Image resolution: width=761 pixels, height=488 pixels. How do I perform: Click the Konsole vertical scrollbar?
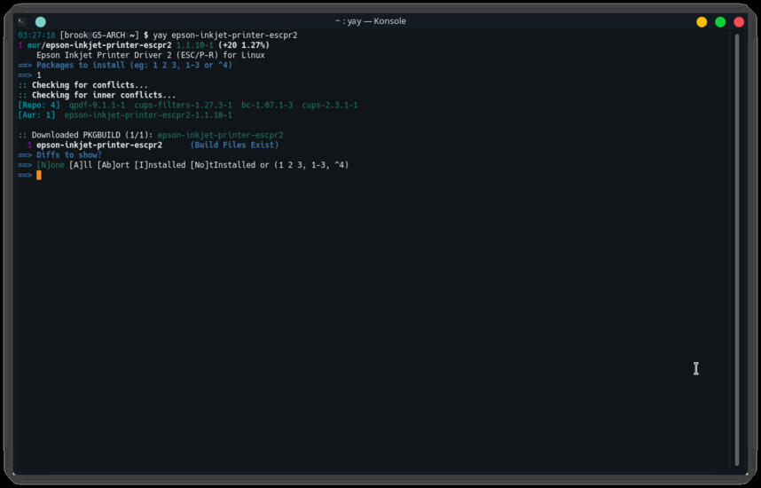[x=737, y=249]
